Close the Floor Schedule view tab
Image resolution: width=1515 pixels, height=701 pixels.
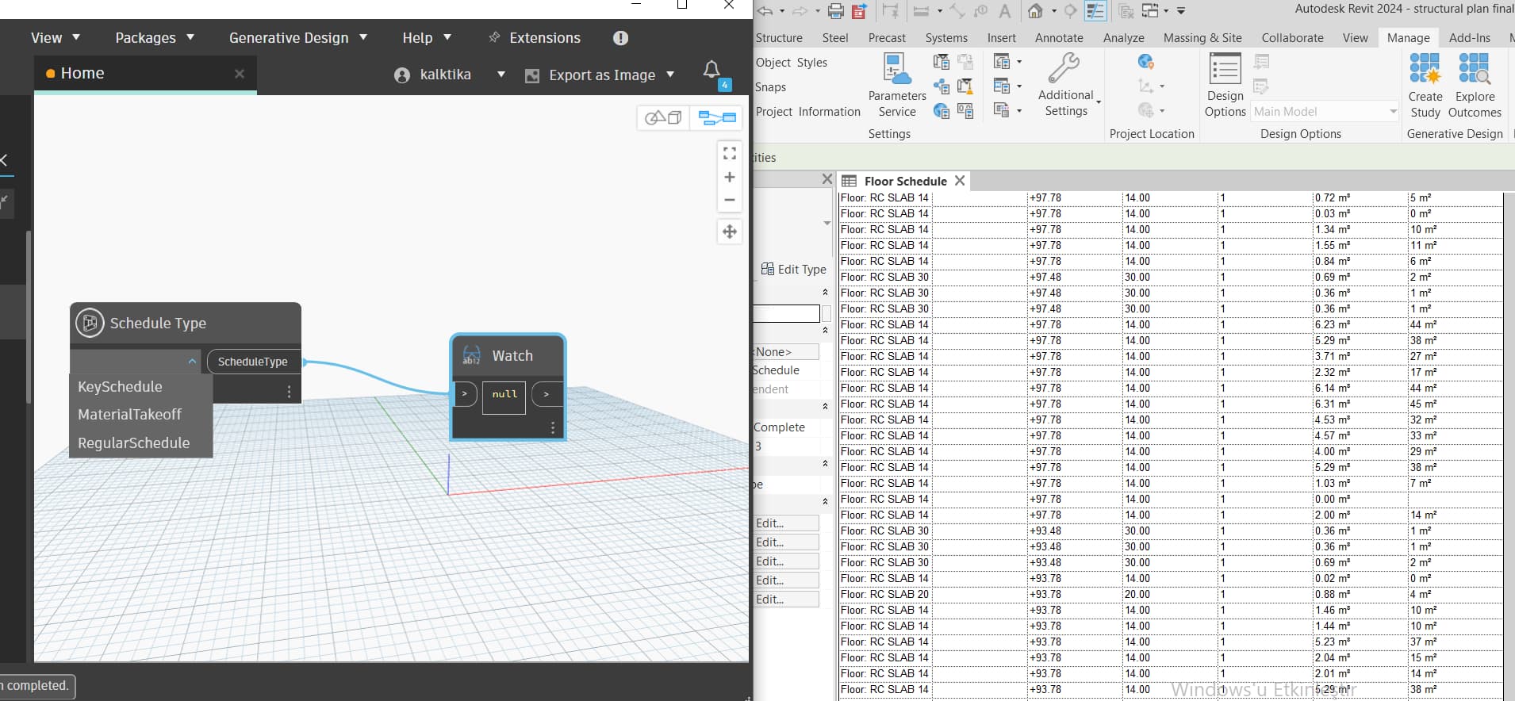click(x=960, y=181)
